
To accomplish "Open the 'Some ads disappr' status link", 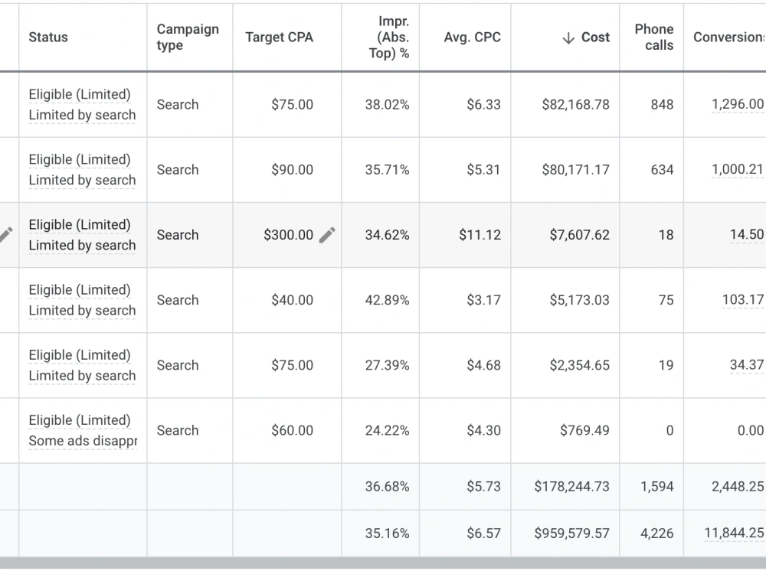I will pyautogui.click(x=83, y=441).
